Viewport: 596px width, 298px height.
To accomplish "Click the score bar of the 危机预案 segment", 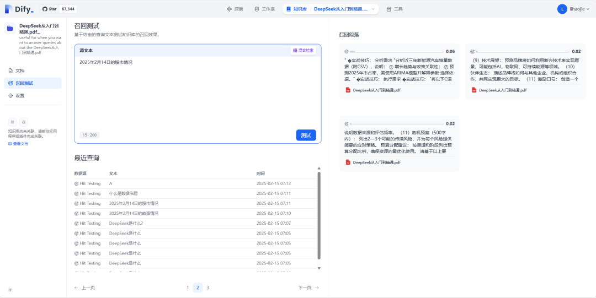I will click(x=396, y=124).
